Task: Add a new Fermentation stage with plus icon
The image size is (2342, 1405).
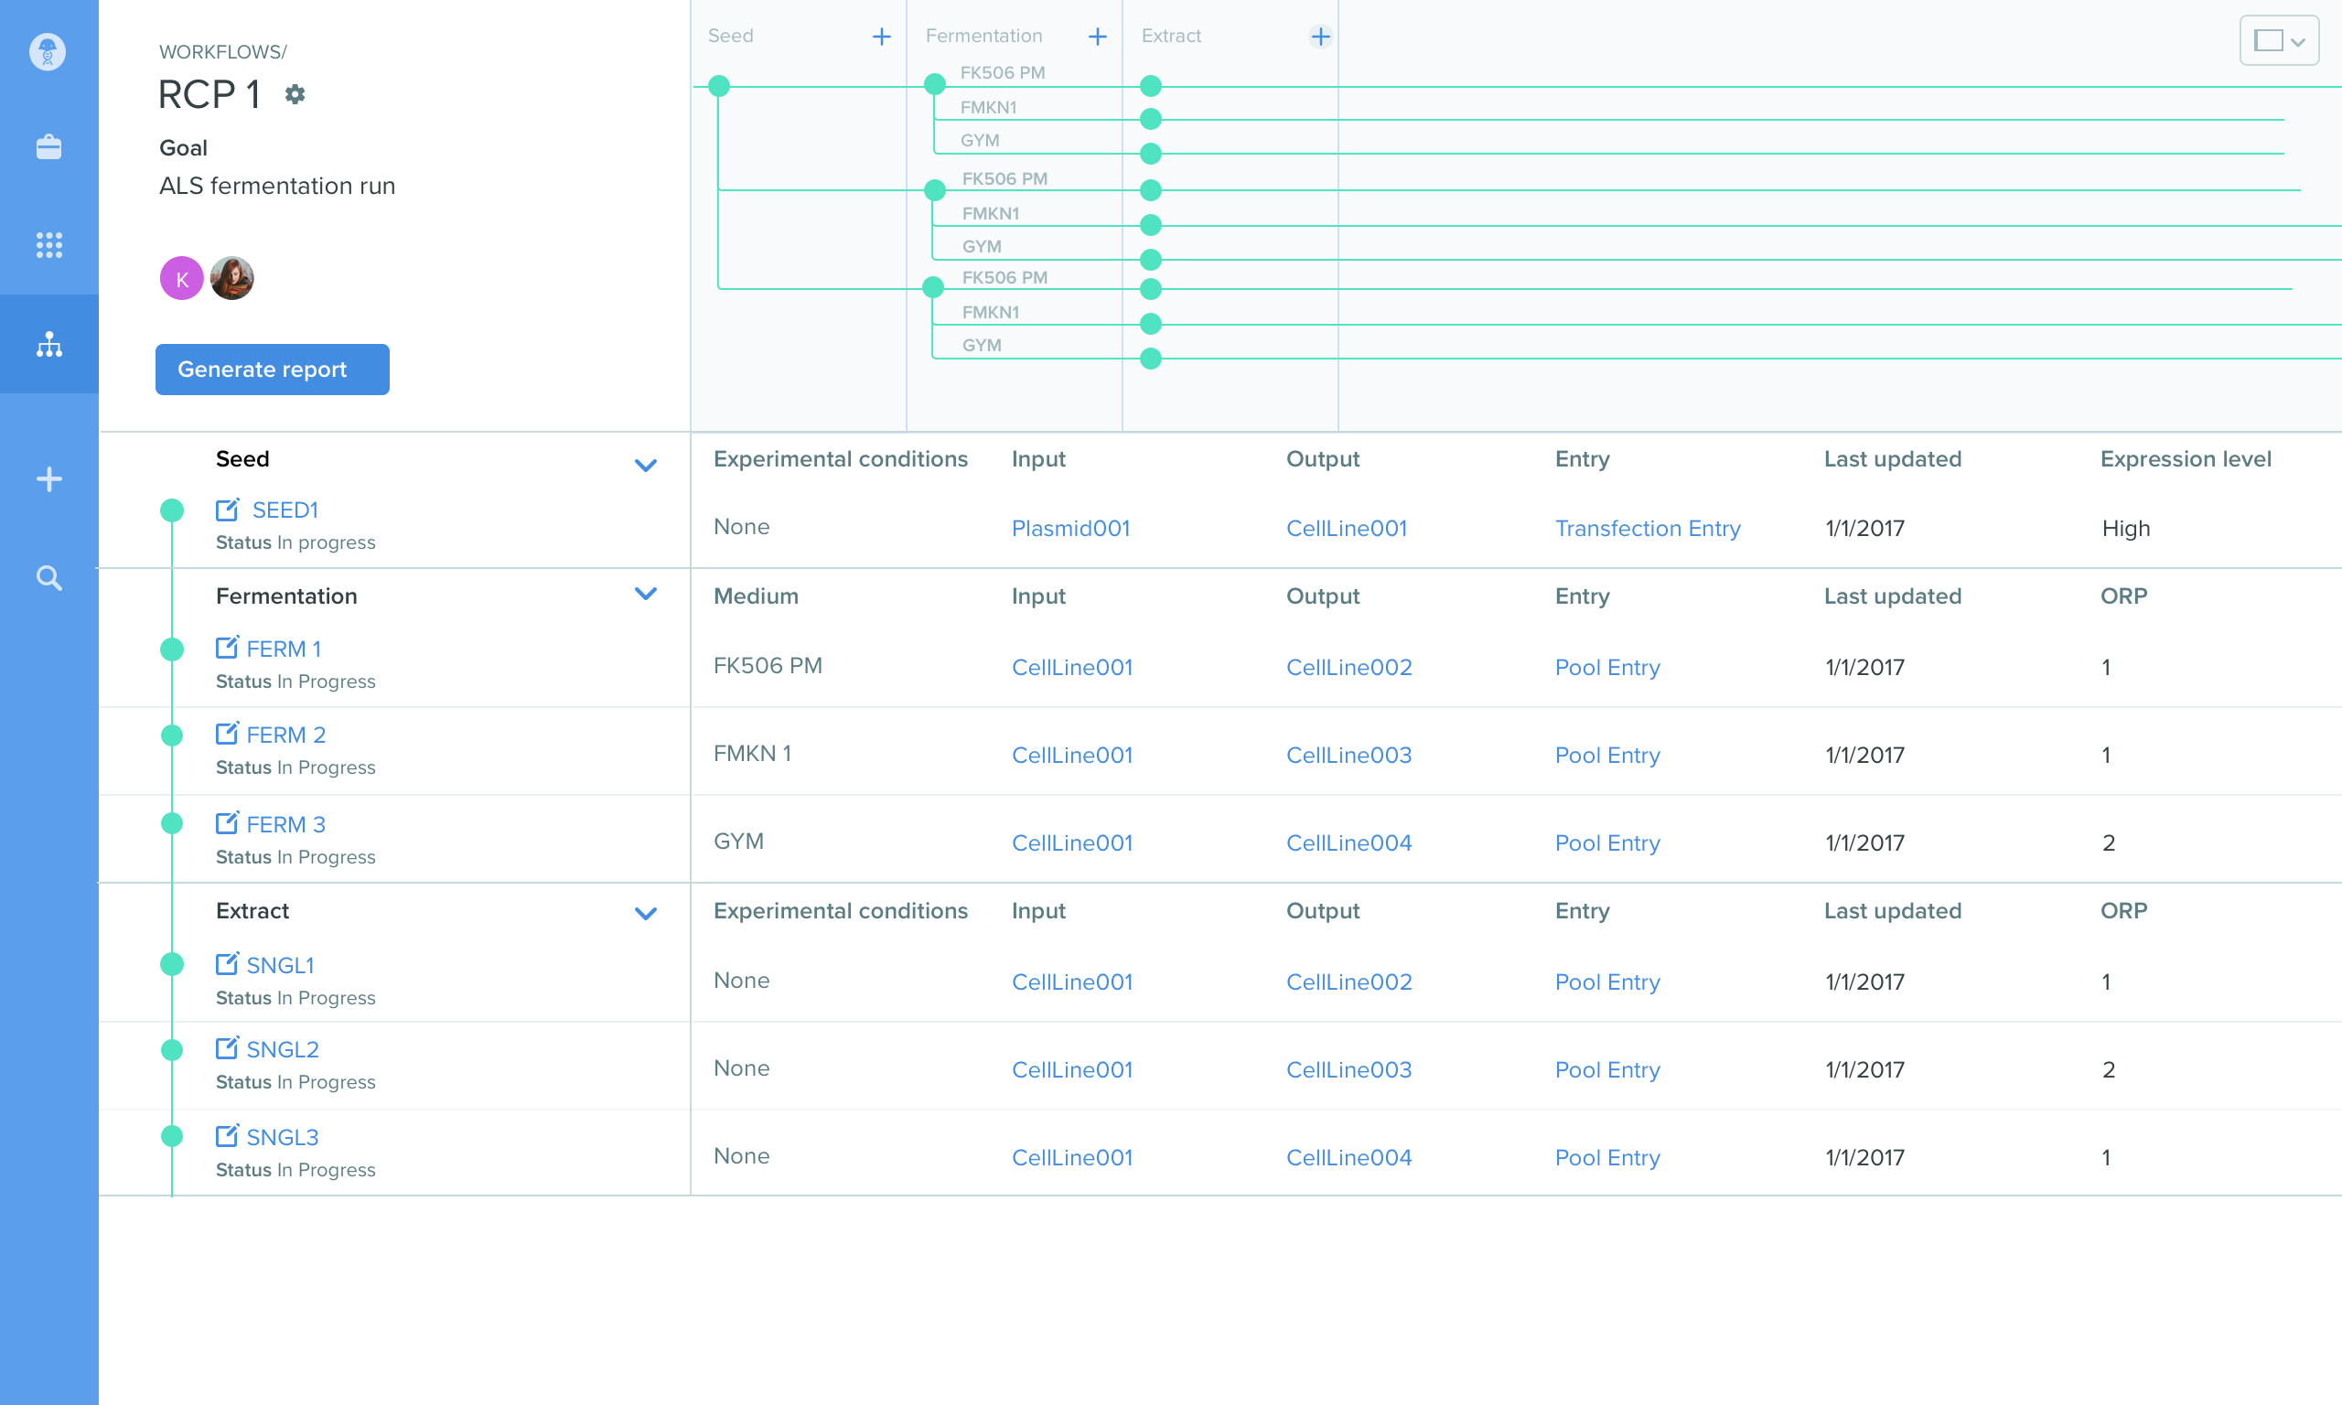Action: [1097, 37]
